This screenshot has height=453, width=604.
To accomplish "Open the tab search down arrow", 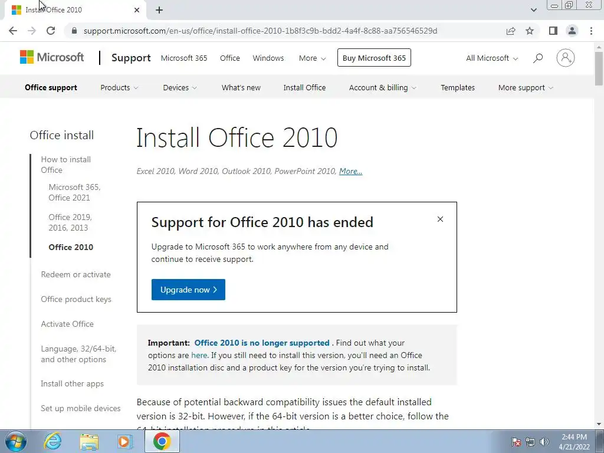I will 533,10.
